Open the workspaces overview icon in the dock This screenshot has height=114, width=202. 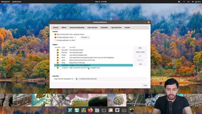(77, 110)
